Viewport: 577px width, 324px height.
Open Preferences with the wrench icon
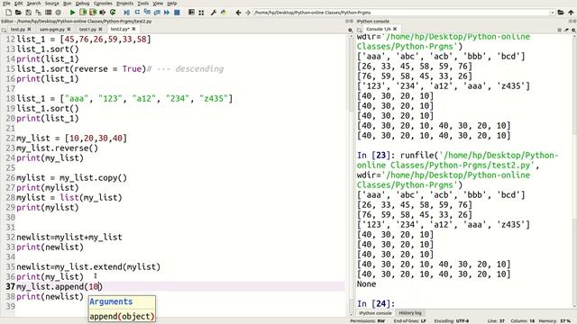tap(214, 13)
